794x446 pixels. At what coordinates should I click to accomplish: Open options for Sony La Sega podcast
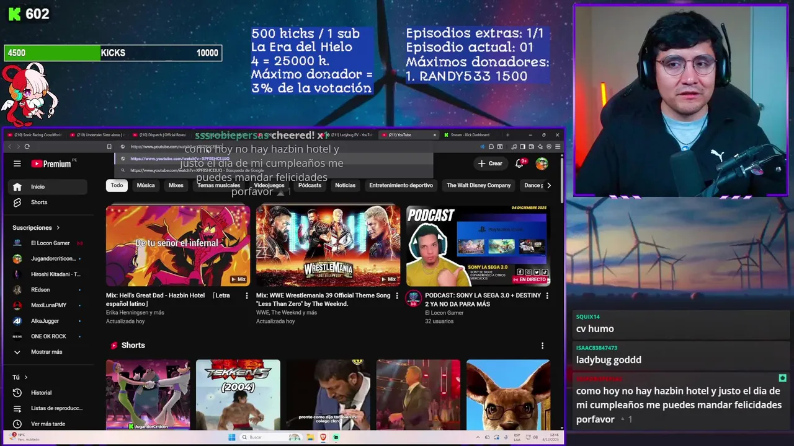click(x=547, y=296)
